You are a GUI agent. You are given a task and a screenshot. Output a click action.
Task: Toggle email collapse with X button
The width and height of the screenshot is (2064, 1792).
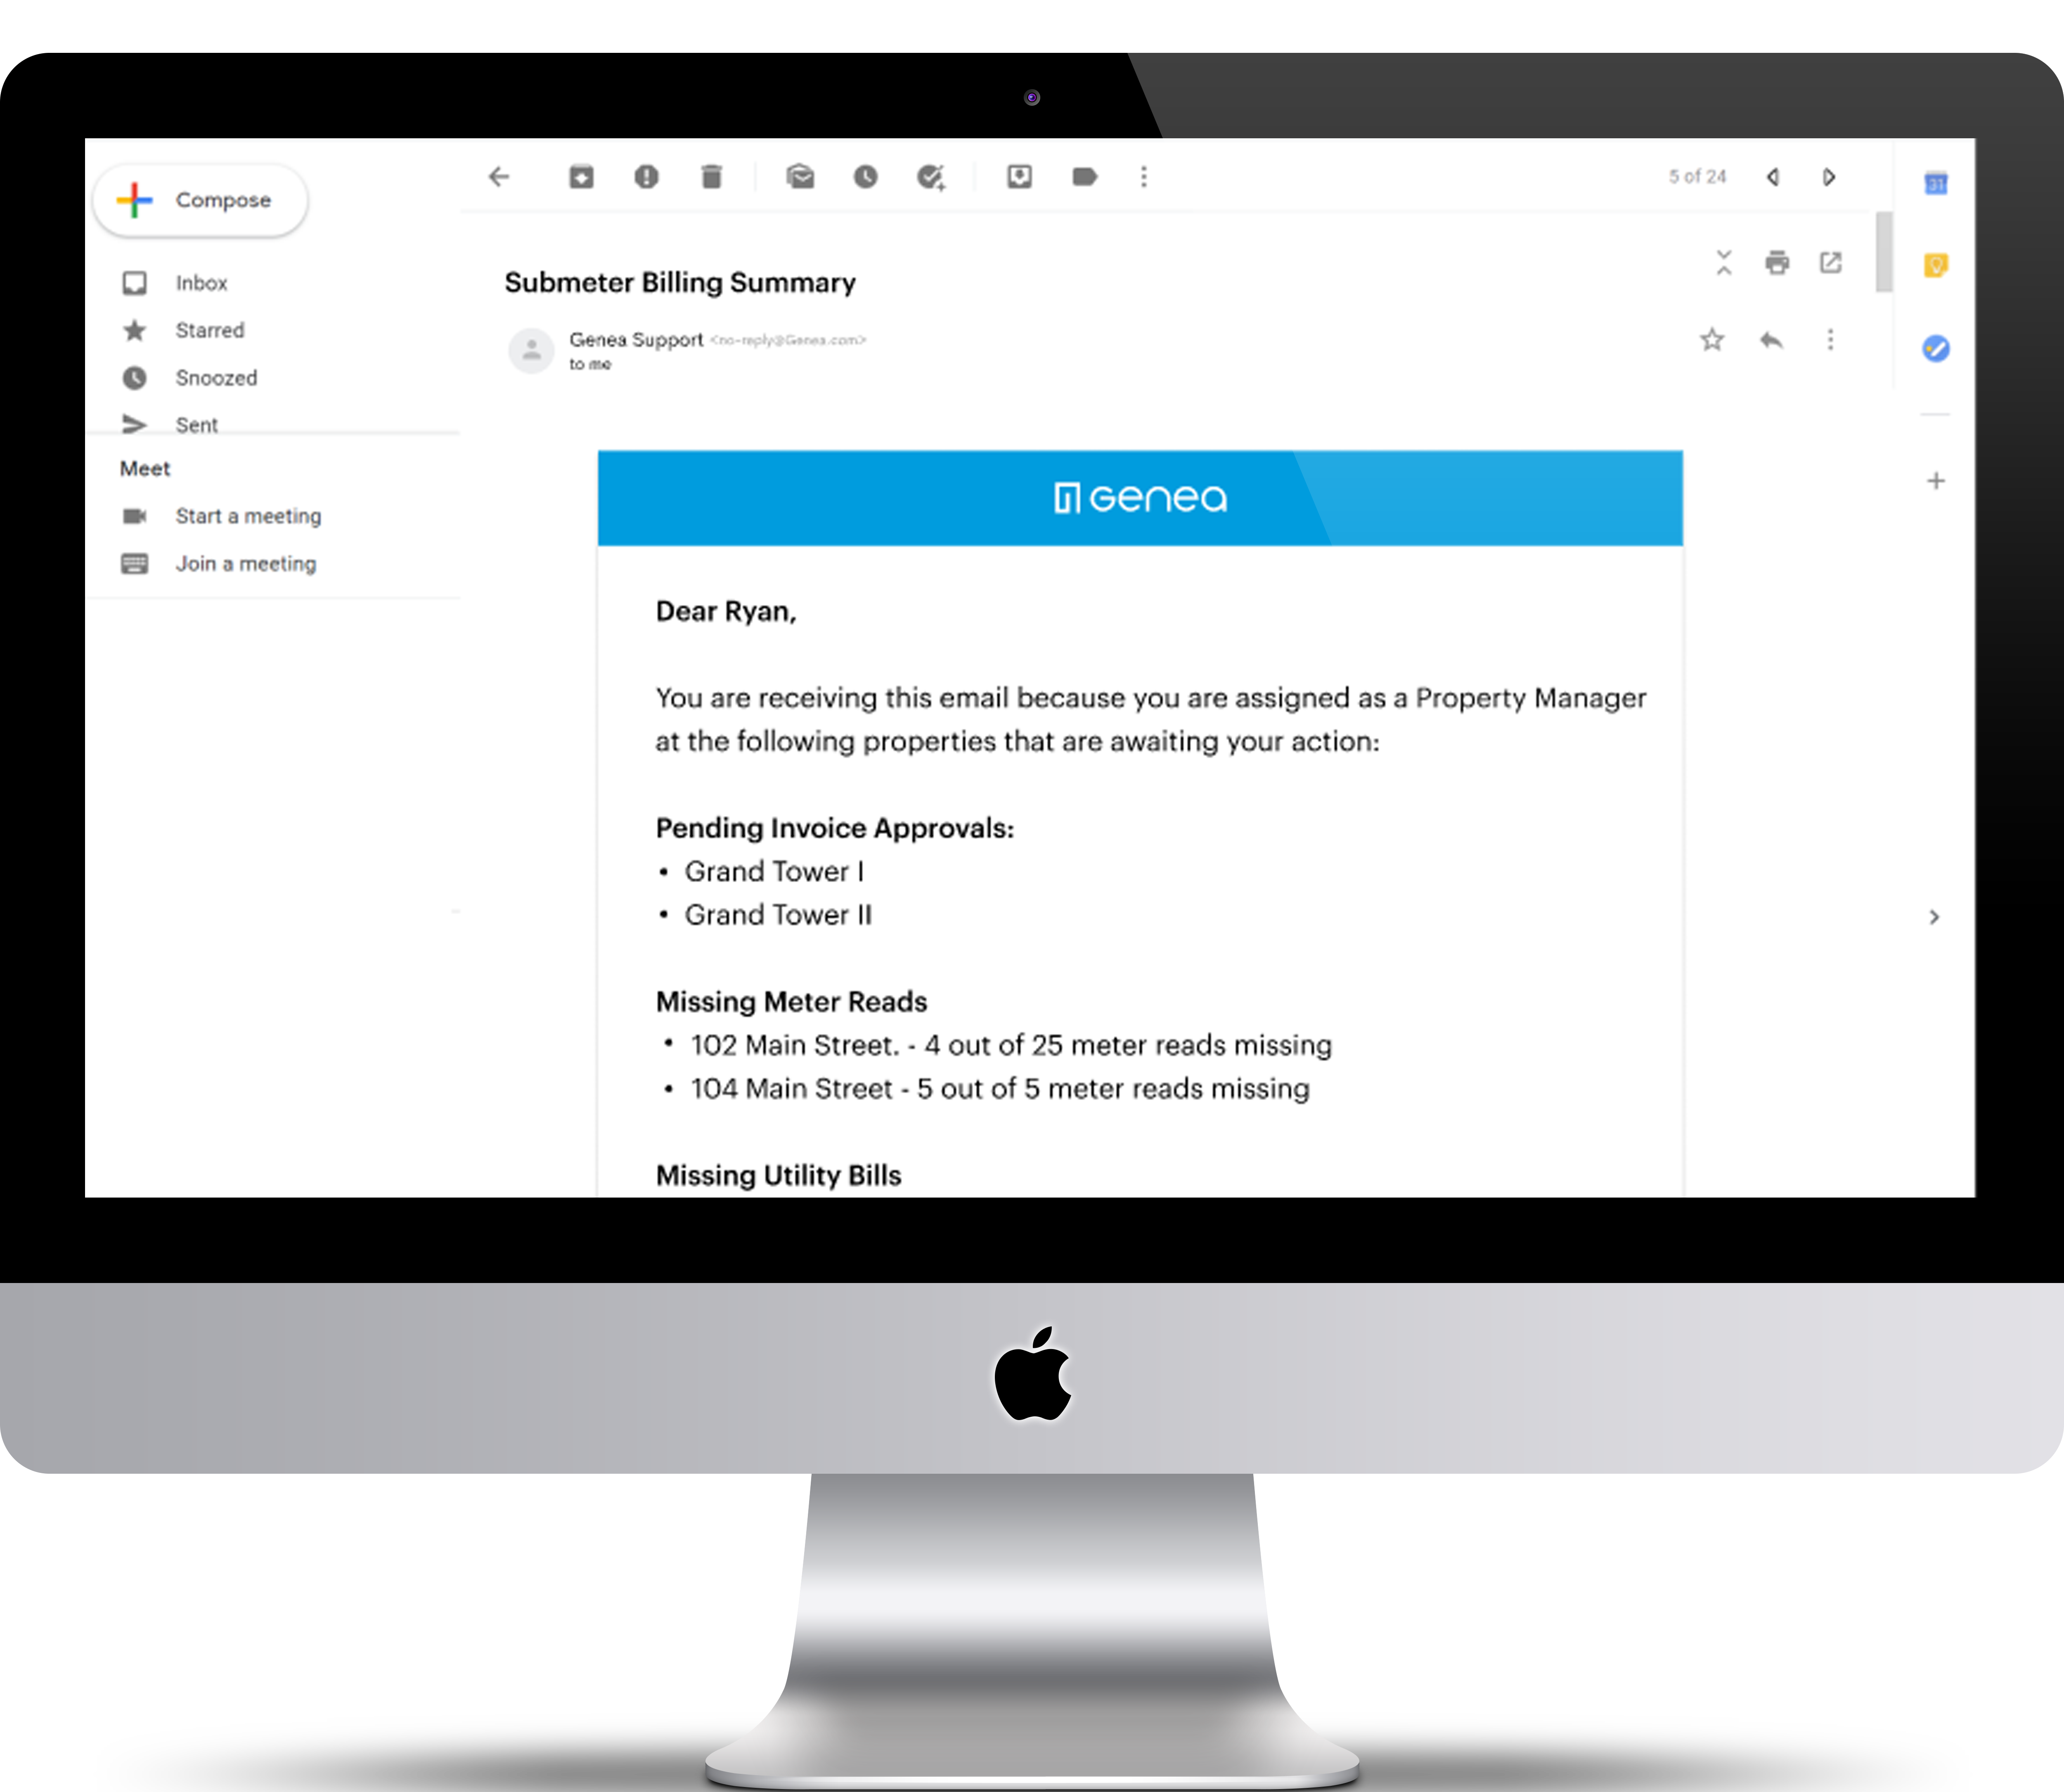[1725, 262]
